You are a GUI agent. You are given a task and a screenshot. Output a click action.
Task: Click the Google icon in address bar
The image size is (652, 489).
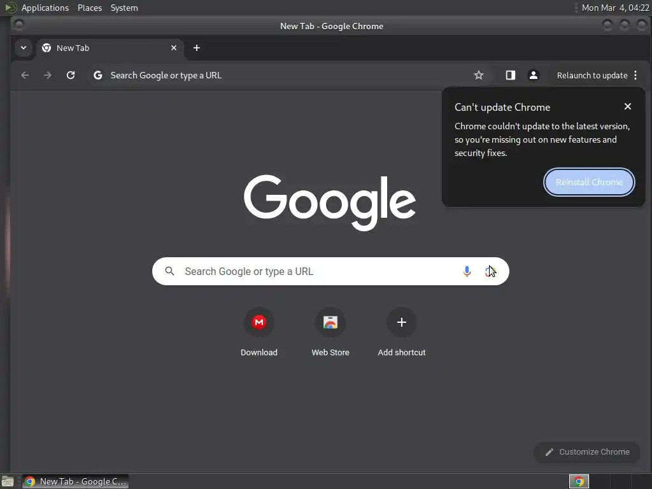[x=97, y=75]
